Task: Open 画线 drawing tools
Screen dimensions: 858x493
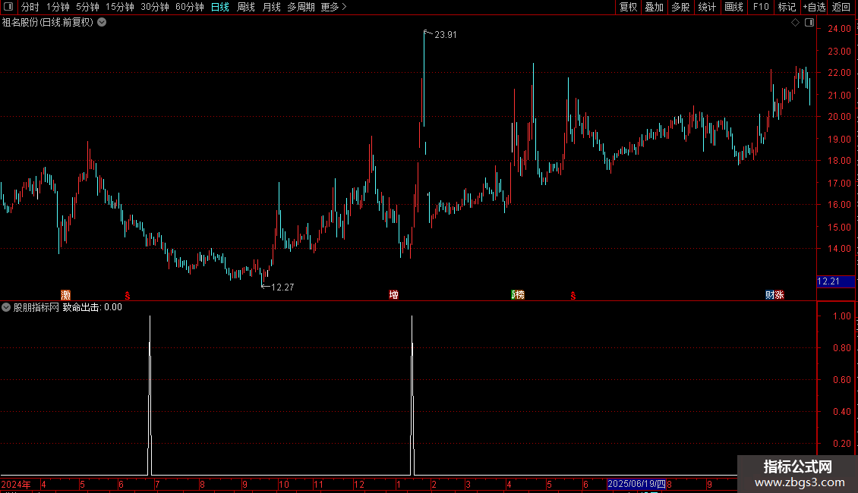Action: click(733, 7)
